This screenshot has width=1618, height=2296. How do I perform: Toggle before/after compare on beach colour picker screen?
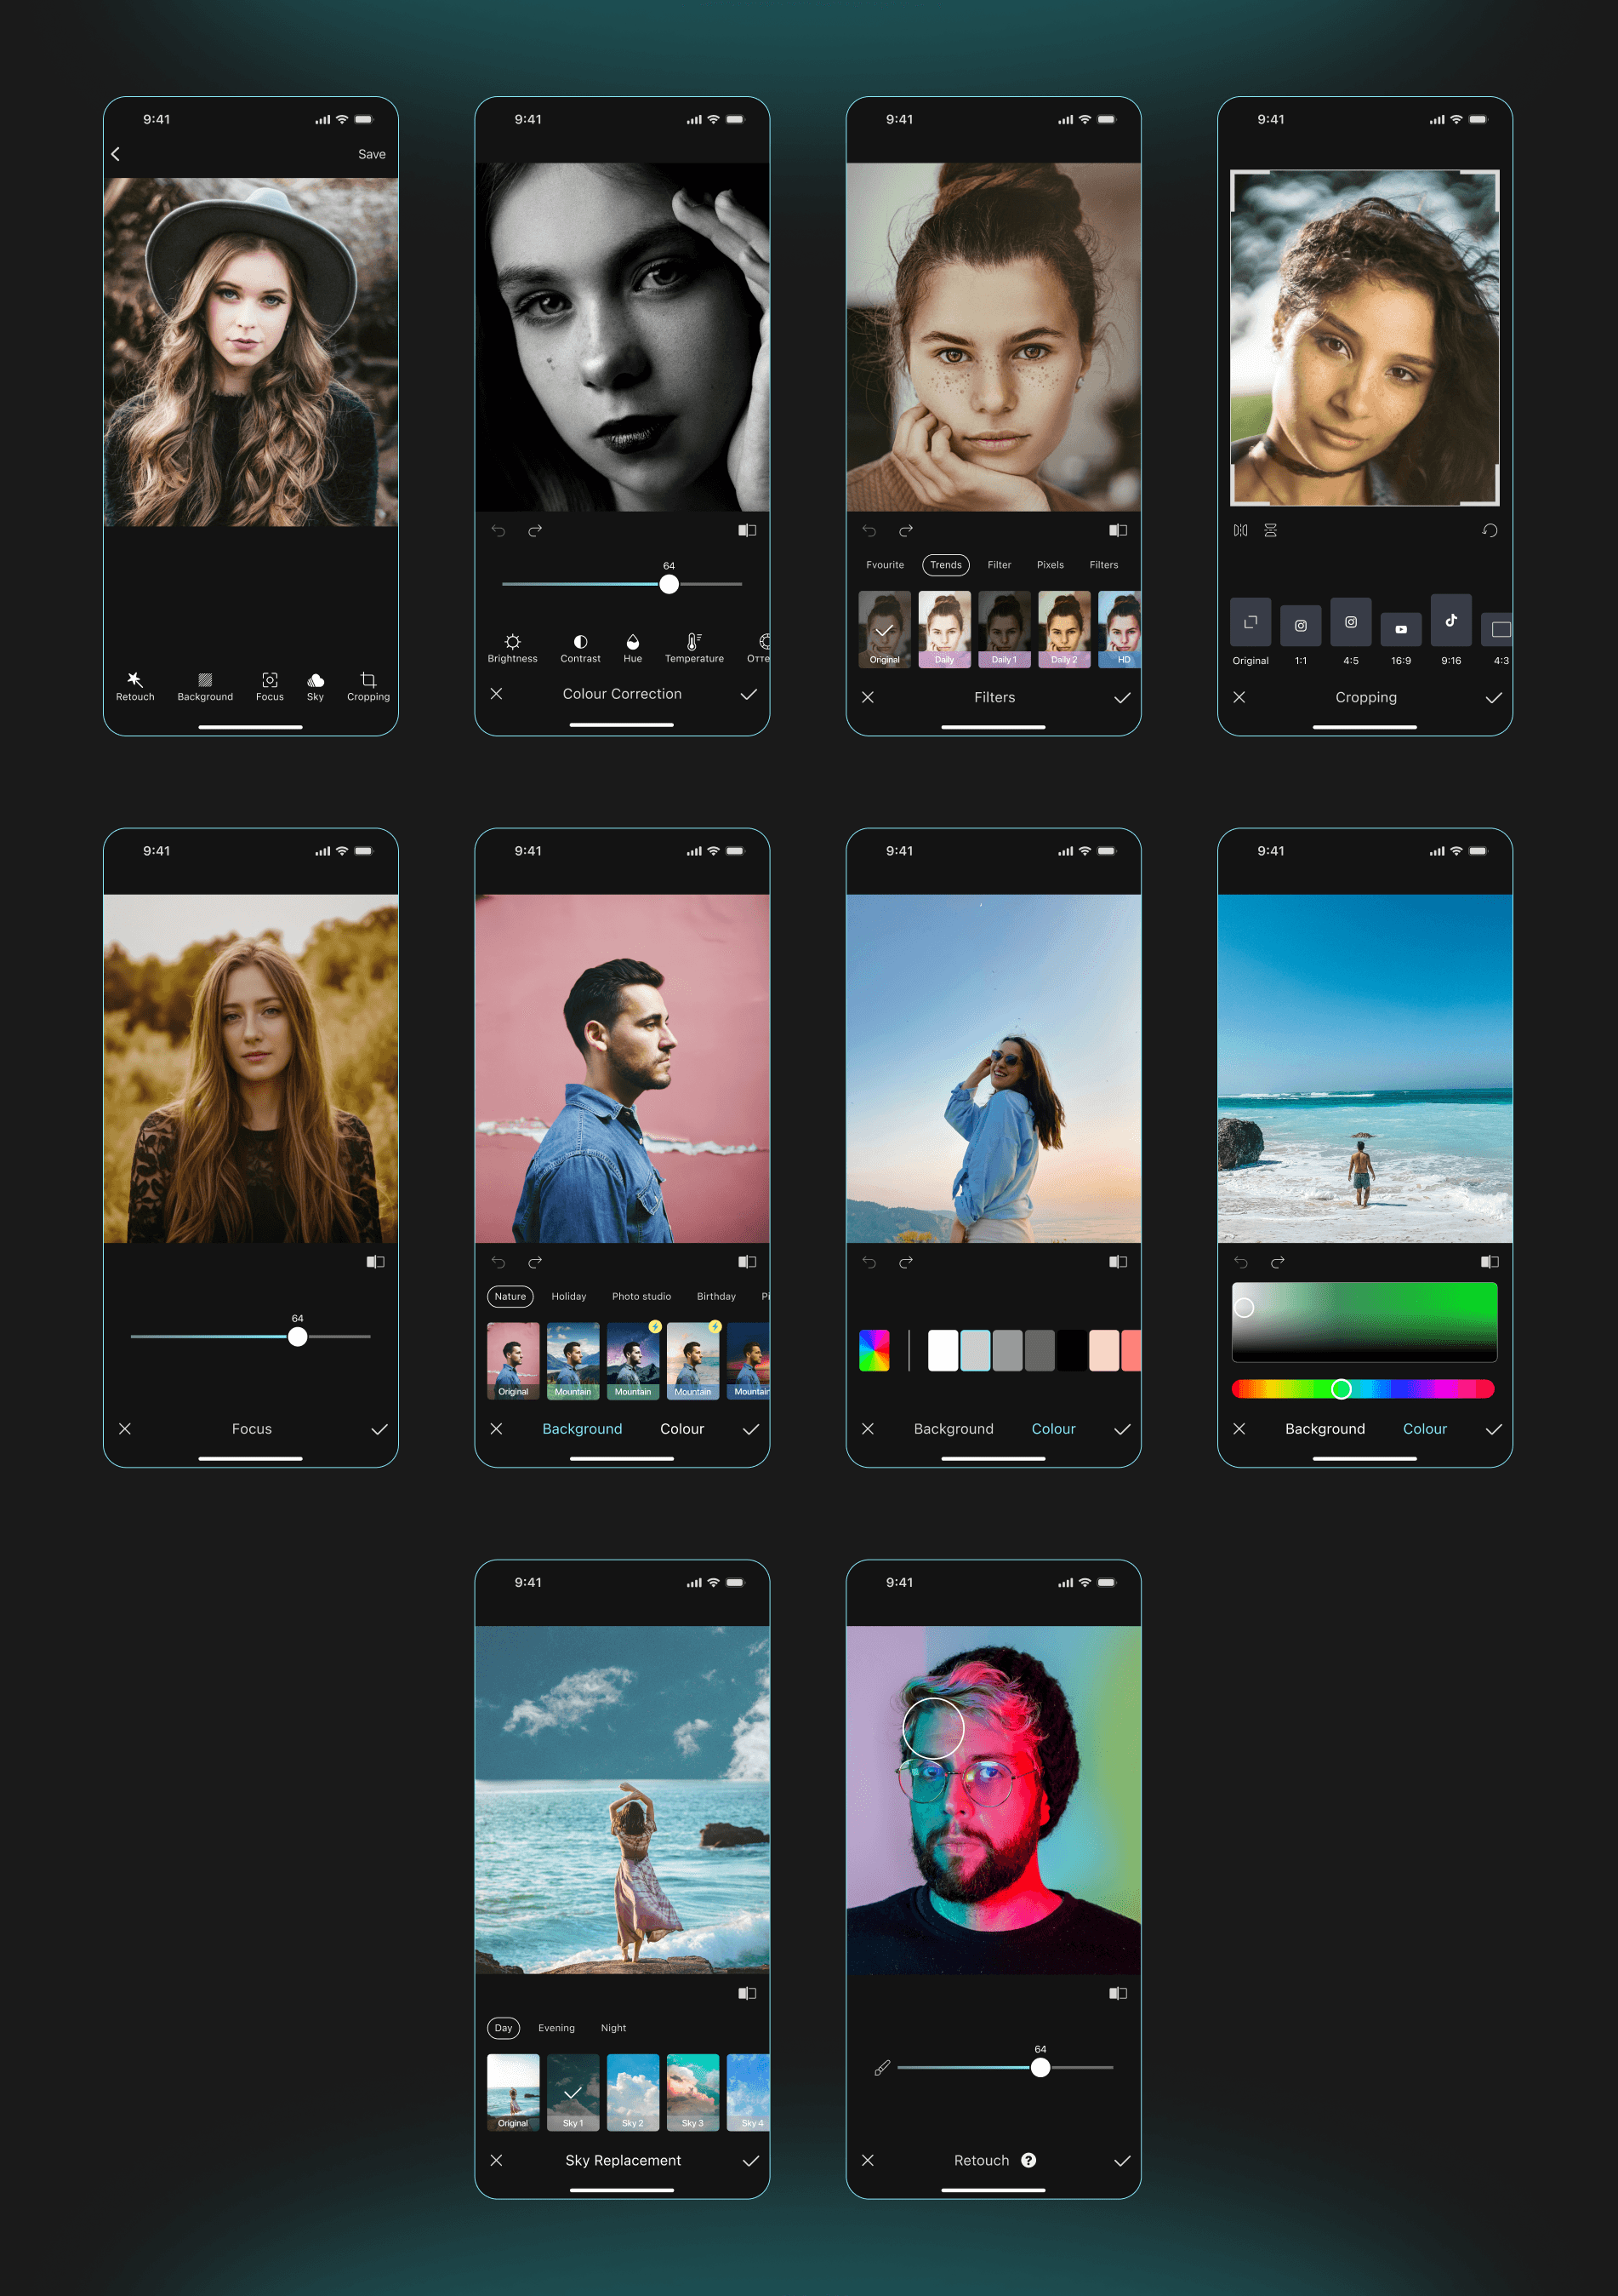pos(1490,1262)
